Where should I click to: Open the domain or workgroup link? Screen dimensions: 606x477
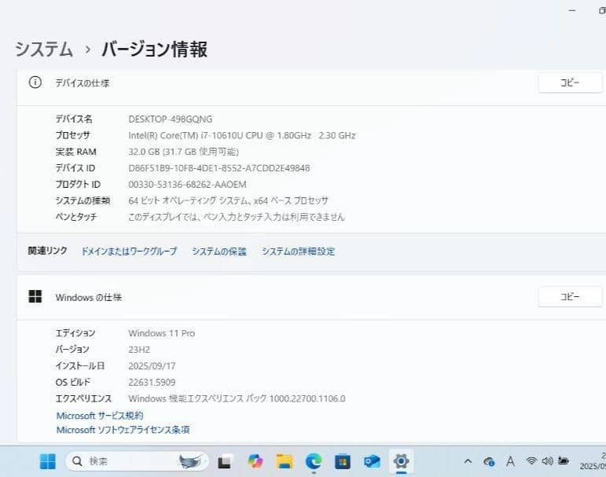click(129, 251)
